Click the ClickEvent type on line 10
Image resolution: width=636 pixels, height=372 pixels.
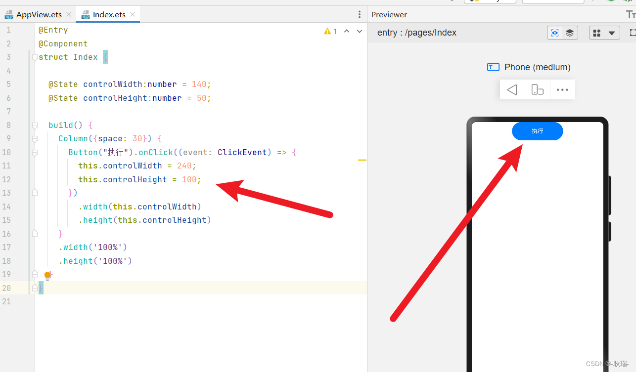(242, 153)
